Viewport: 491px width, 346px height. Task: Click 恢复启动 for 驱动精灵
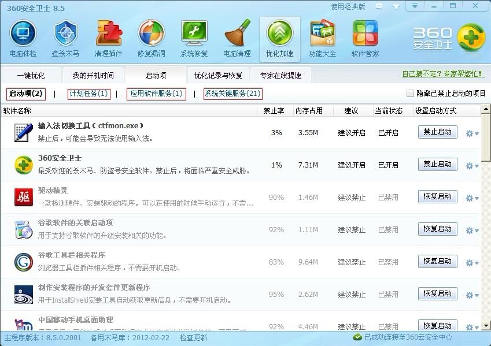(437, 196)
